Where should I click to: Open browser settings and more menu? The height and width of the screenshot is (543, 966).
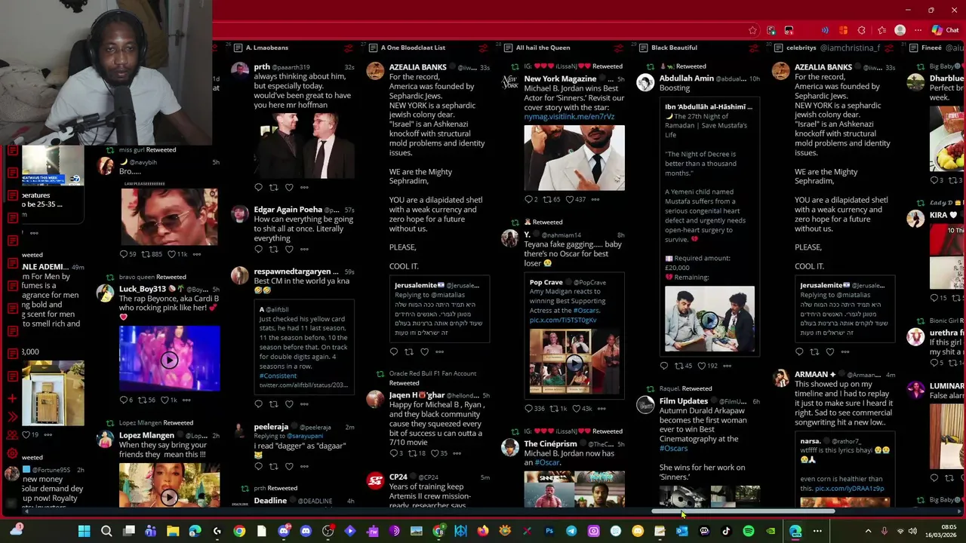(x=918, y=30)
